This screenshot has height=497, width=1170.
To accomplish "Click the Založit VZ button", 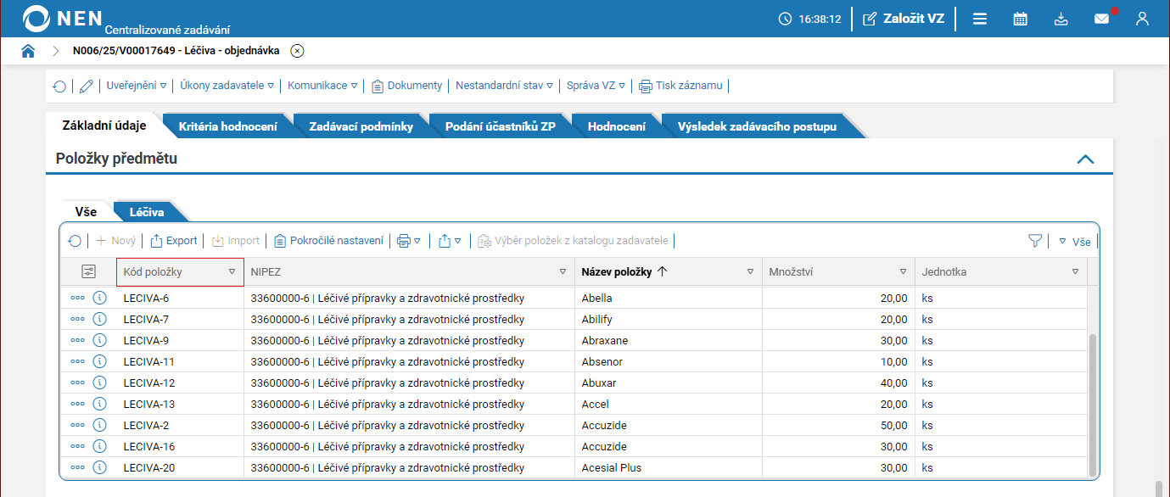I will [x=904, y=19].
